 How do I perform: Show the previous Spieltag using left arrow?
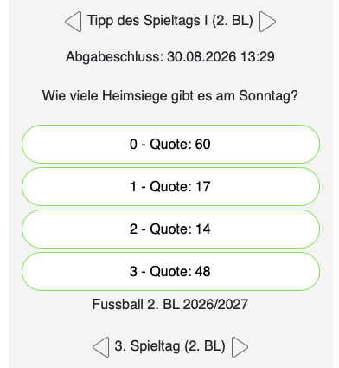click(x=100, y=347)
